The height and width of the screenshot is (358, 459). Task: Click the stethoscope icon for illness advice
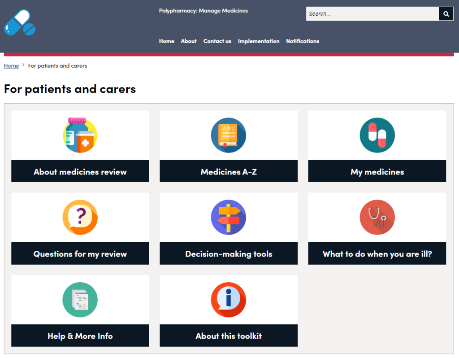377,217
